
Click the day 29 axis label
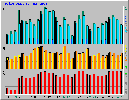(113, 97)
